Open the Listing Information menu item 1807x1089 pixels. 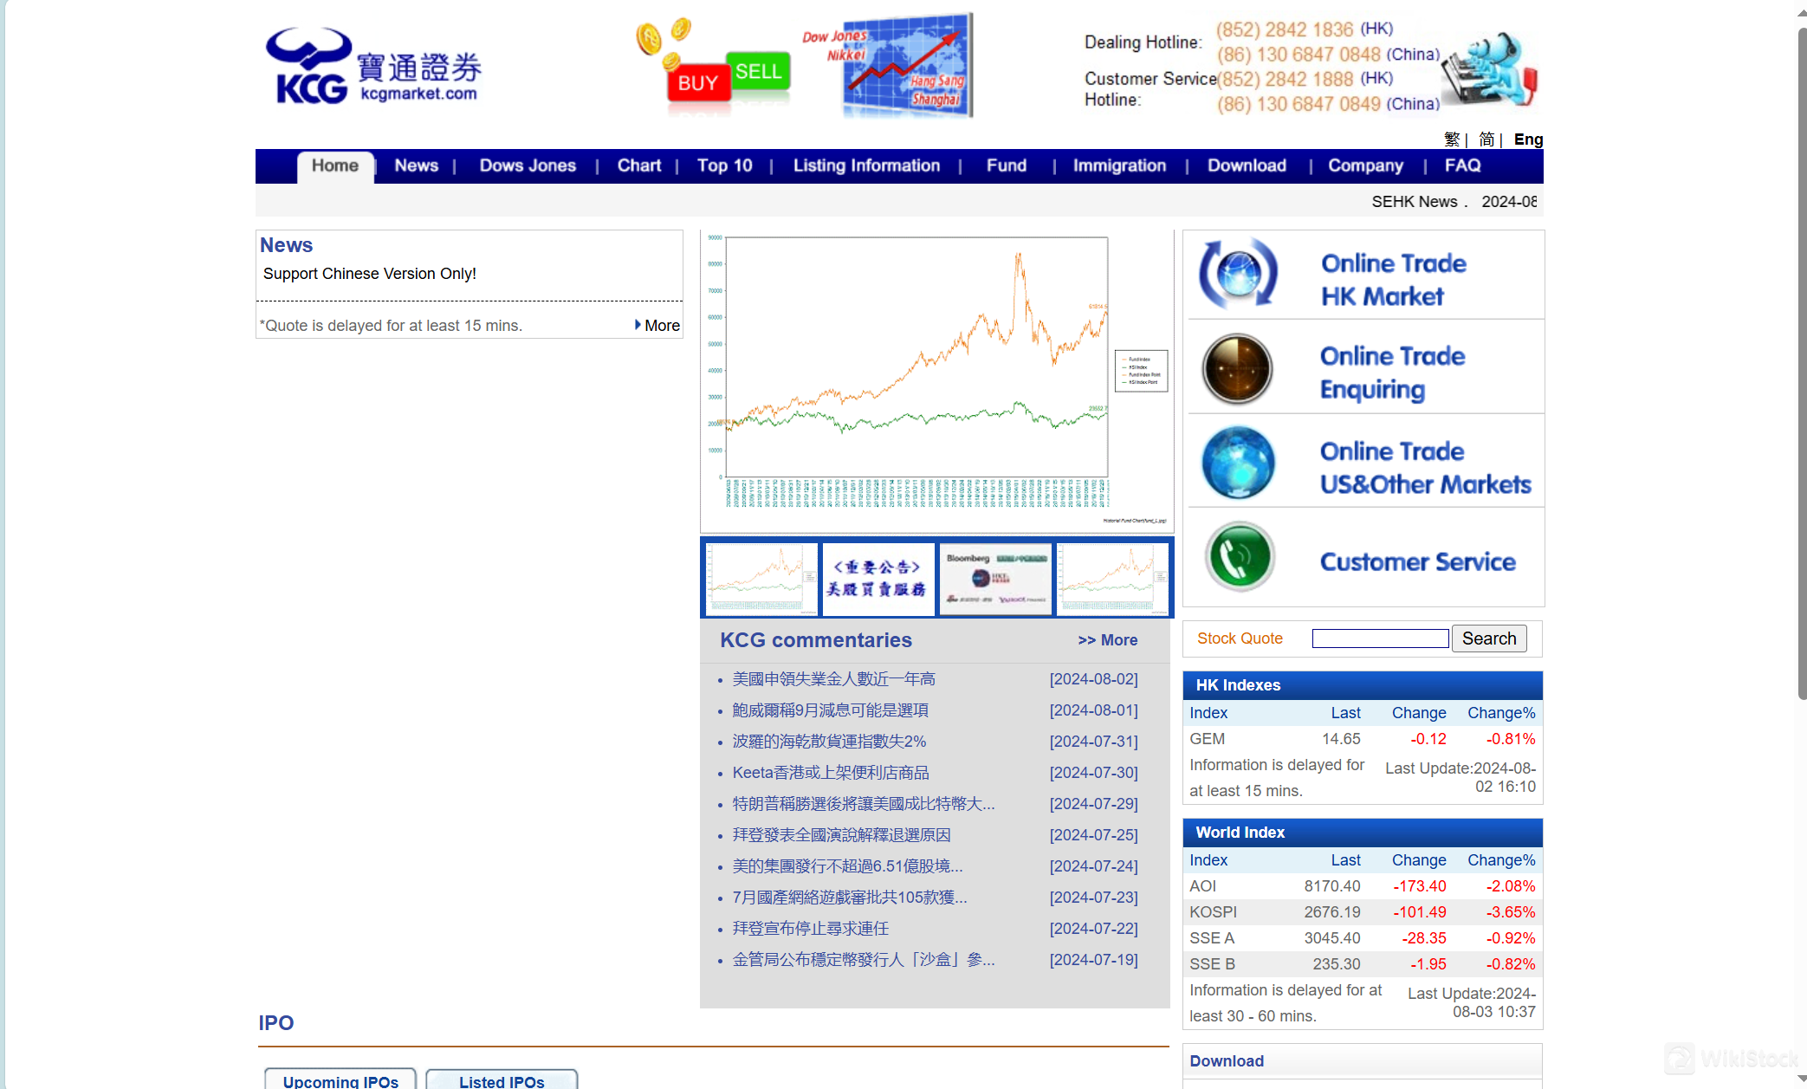(866, 165)
